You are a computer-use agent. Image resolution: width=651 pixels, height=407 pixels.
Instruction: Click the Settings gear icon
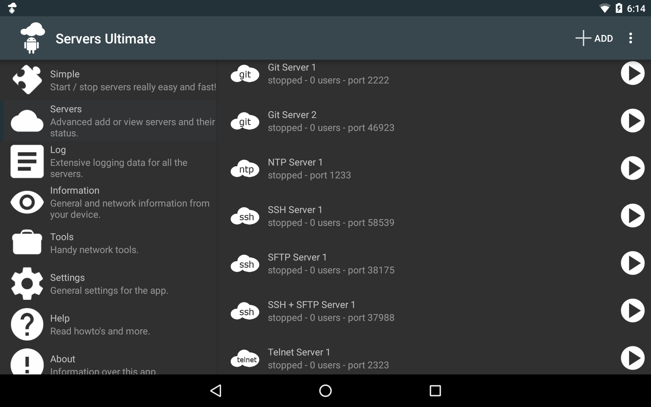pos(27,284)
